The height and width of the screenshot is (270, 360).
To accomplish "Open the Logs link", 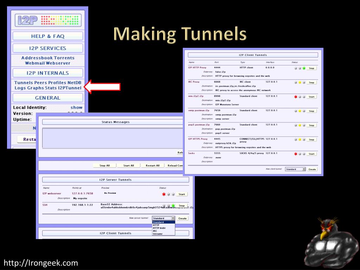I will tap(20, 88).
